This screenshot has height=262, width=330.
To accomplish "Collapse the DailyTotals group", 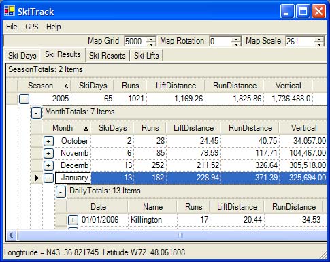I will tap(61, 192).
